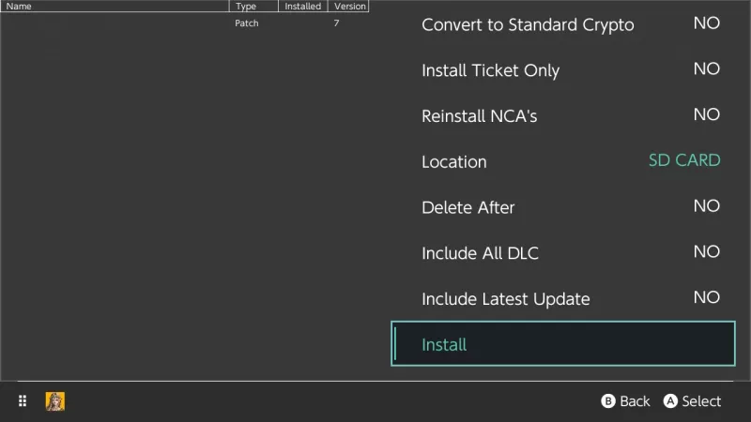
Task: Toggle the Install Ticket Only setting
Action: 563,70
